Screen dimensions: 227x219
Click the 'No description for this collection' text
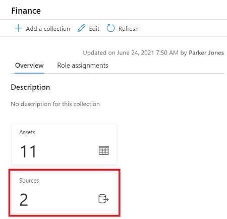tap(55, 104)
